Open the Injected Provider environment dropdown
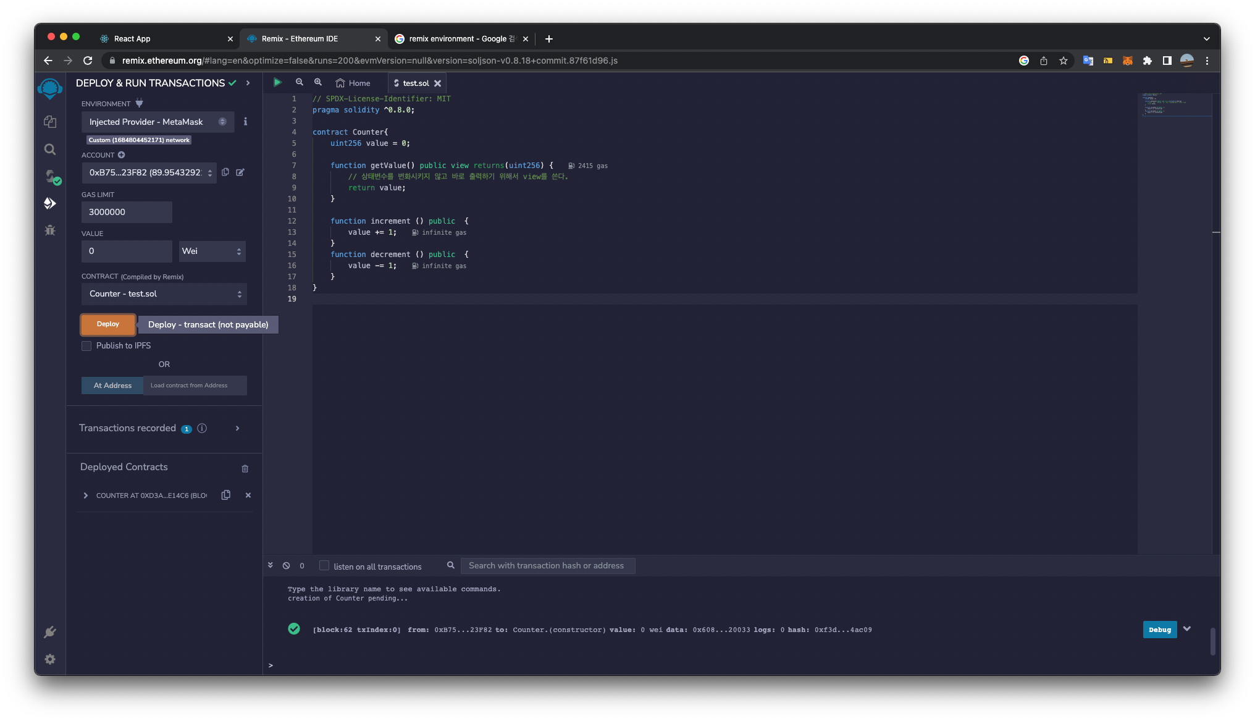Image resolution: width=1255 pixels, height=721 pixels. 157,122
